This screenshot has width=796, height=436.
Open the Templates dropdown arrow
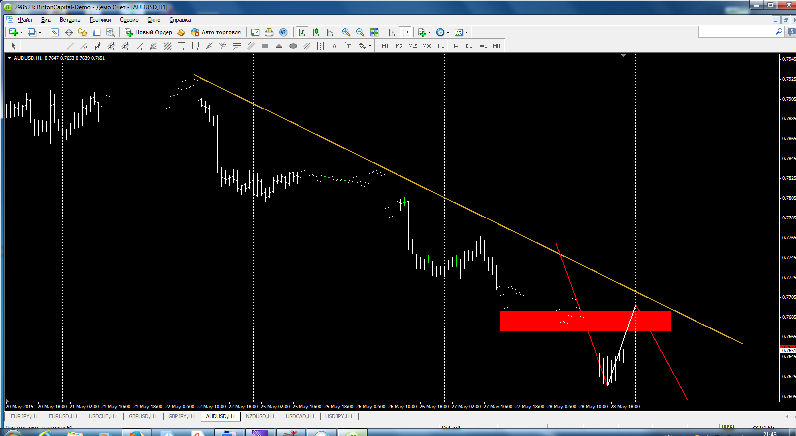pyautogui.click(x=466, y=33)
